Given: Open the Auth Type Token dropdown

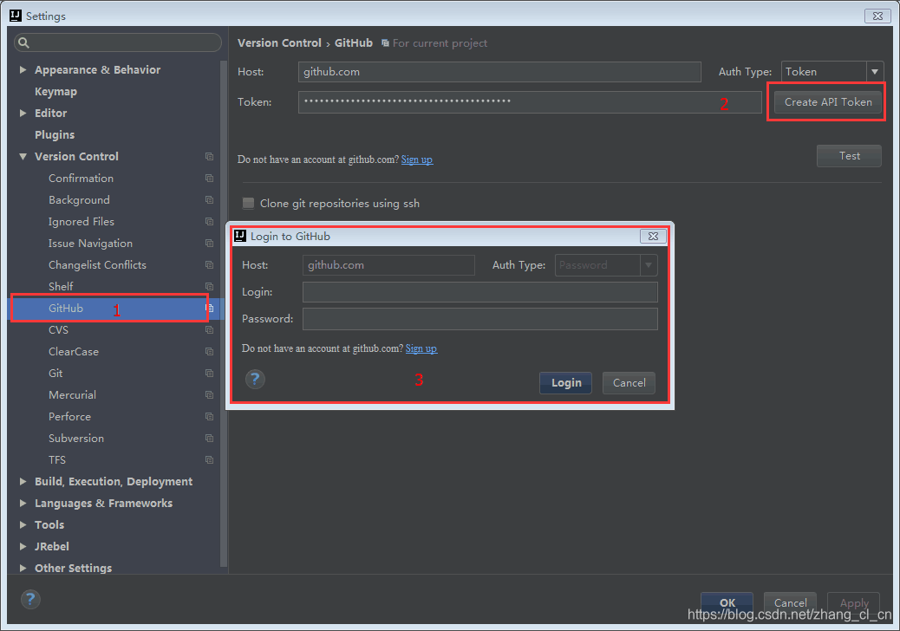Looking at the screenshot, I should pyautogui.click(x=875, y=72).
